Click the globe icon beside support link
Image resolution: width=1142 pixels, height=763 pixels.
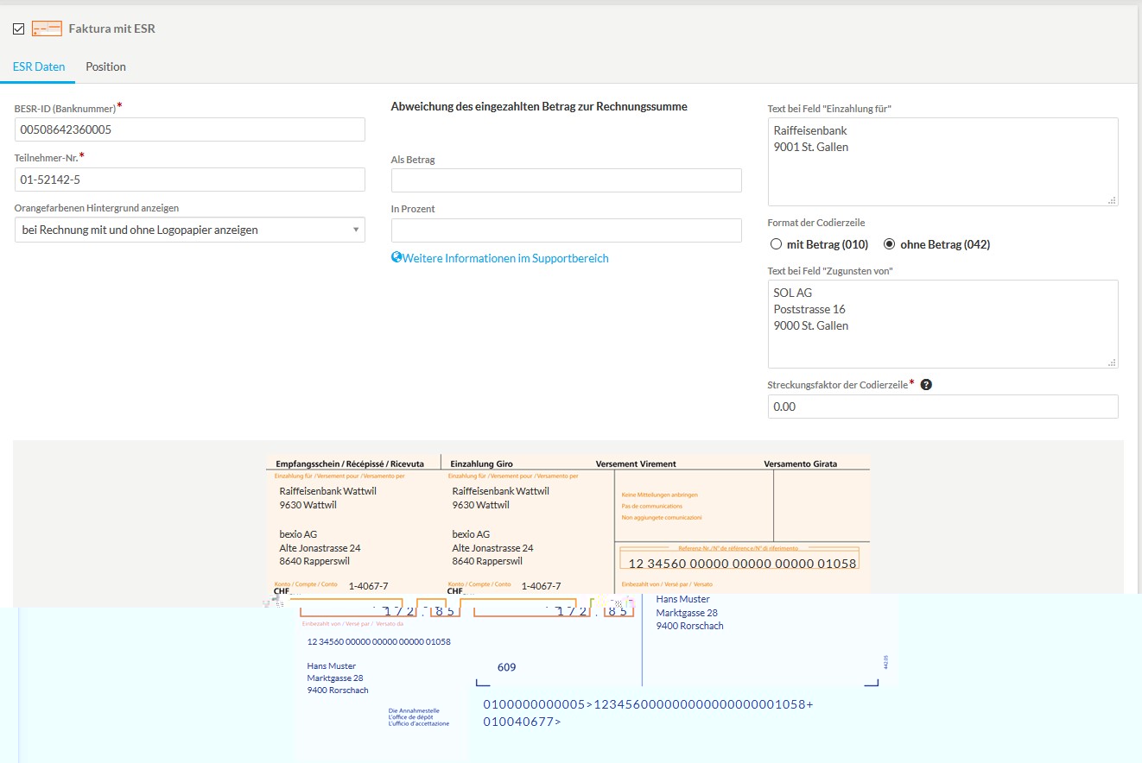click(397, 257)
